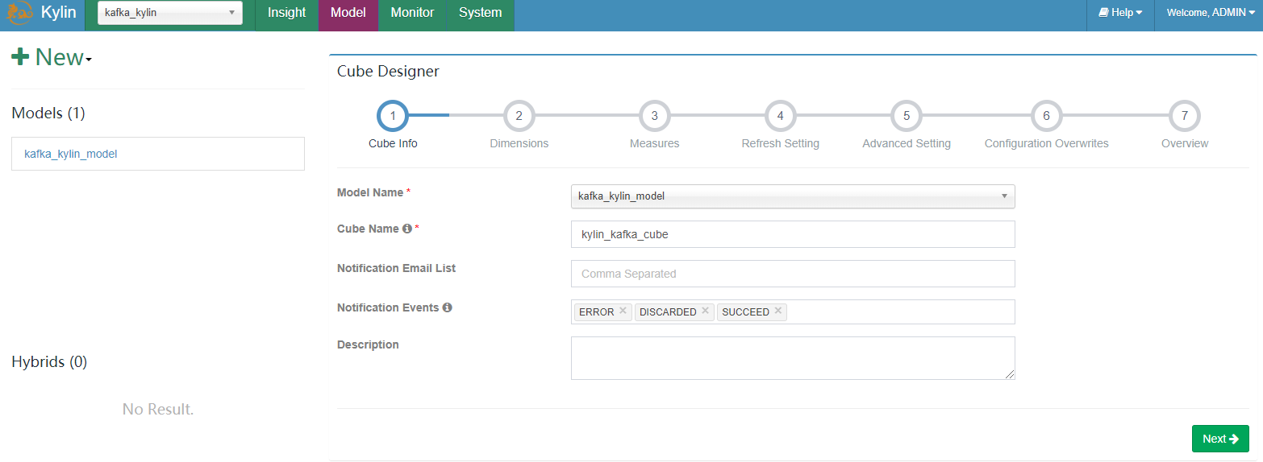The image size is (1263, 462).
Task: Remove the ERROR notification event tag
Action: tap(623, 311)
